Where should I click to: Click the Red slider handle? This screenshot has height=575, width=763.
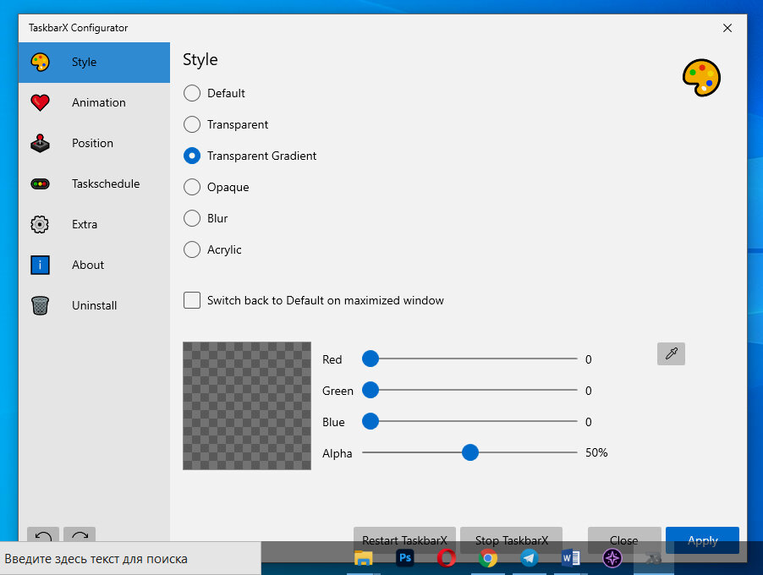[371, 359]
